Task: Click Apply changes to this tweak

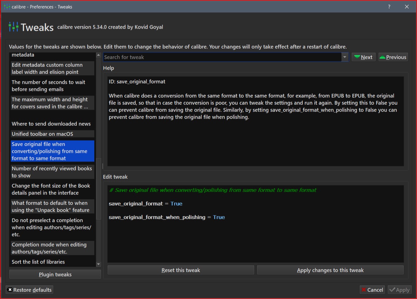Action: [330, 270]
